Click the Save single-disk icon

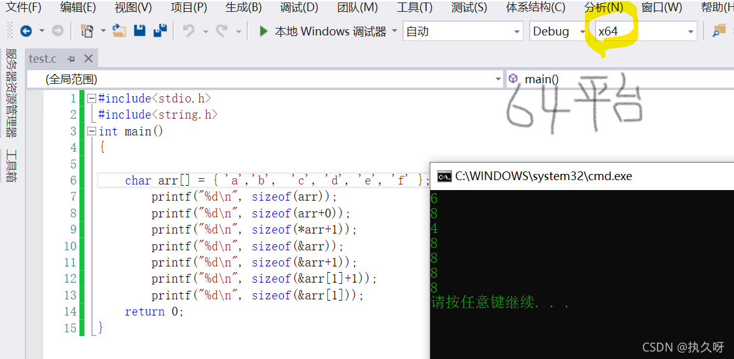140,31
